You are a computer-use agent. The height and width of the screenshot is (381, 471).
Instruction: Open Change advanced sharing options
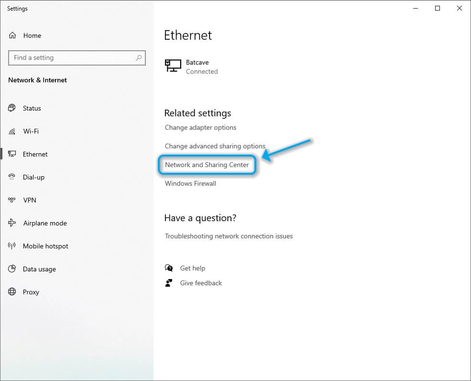(215, 146)
